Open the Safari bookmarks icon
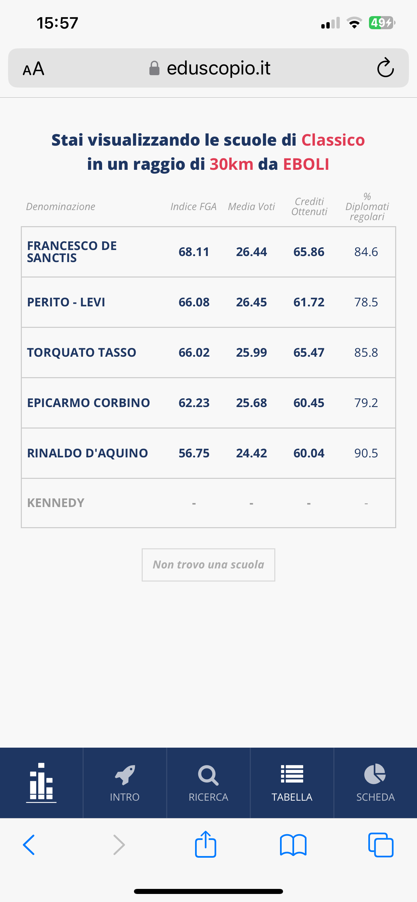Image resolution: width=417 pixels, height=902 pixels. point(293,845)
